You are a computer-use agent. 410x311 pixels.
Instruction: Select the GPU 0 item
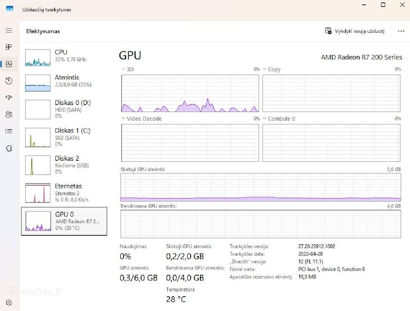click(x=64, y=221)
